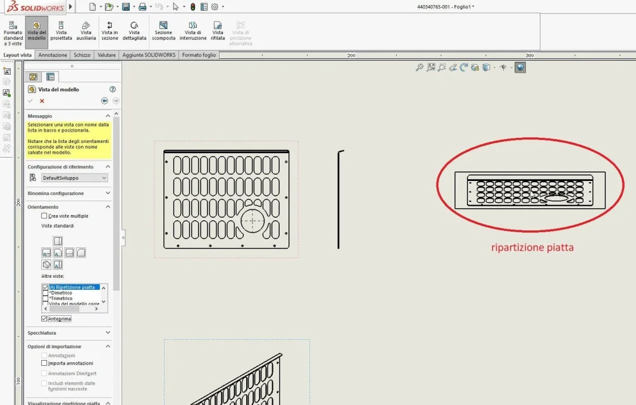Open the Formato foglio tab

click(x=199, y=54)
